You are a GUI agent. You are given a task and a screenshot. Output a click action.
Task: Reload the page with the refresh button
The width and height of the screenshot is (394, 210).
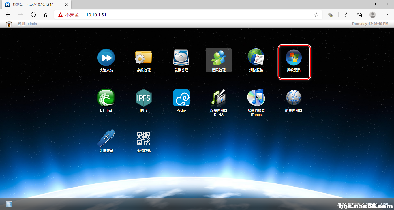(x=33, y=15)
